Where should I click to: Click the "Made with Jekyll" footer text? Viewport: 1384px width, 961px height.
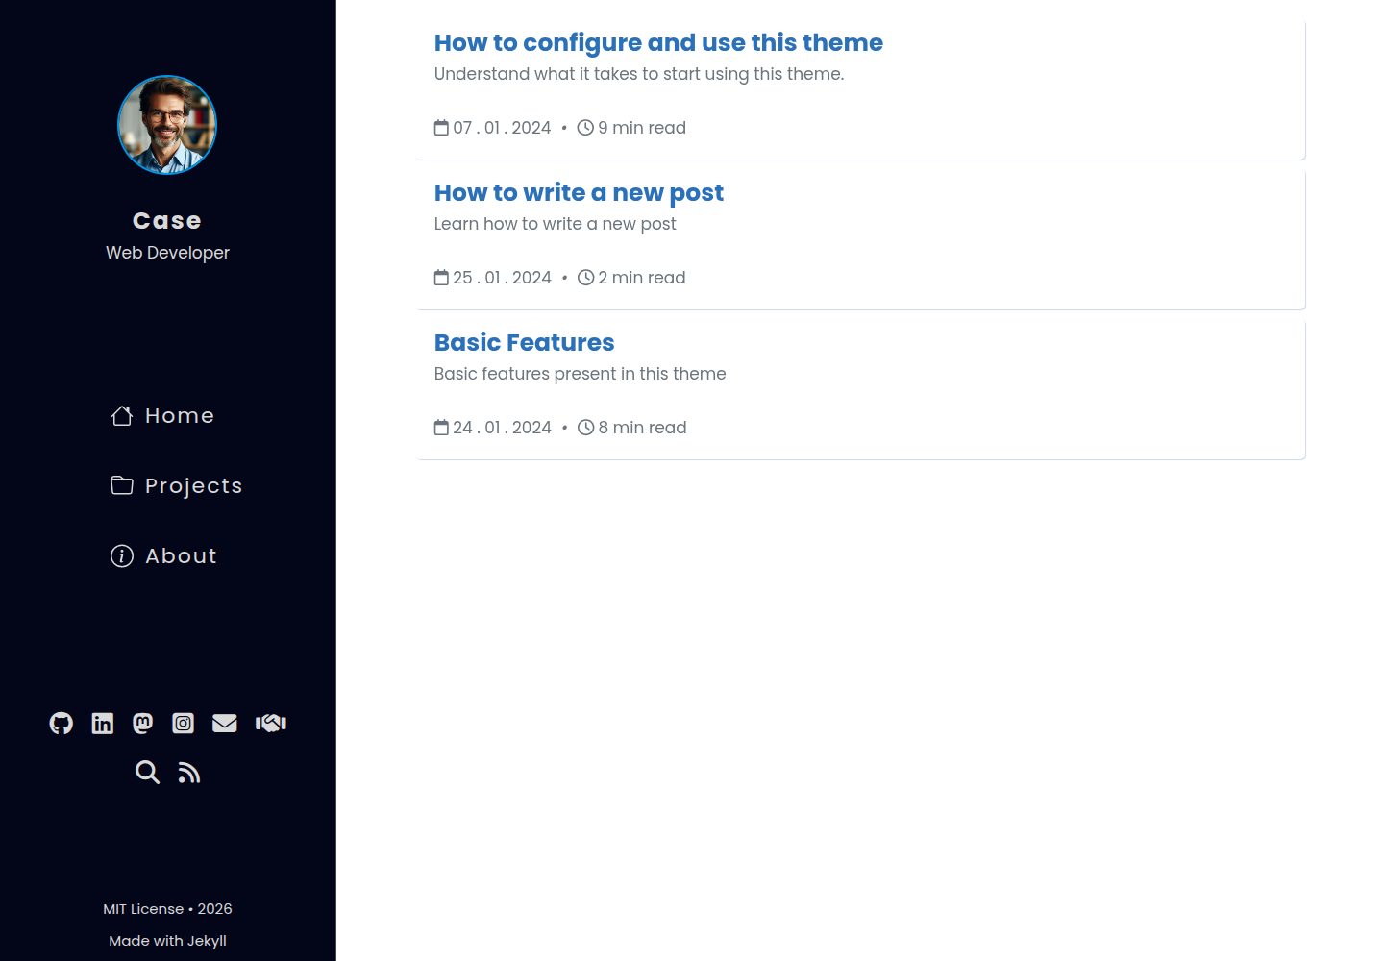point(167,941)
